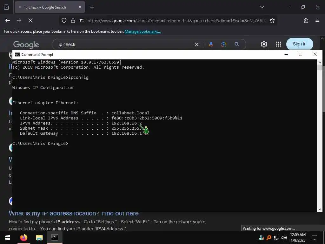Screen dimensions: 325x244
Task: Open the taskbar clock showing 12:09 AM
Action: [x=298, y=238]
